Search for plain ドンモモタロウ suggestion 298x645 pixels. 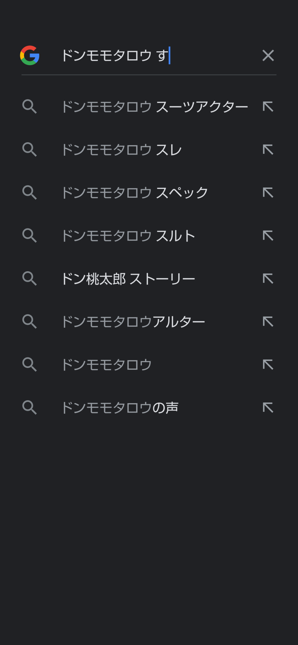[x=107, y=365]
